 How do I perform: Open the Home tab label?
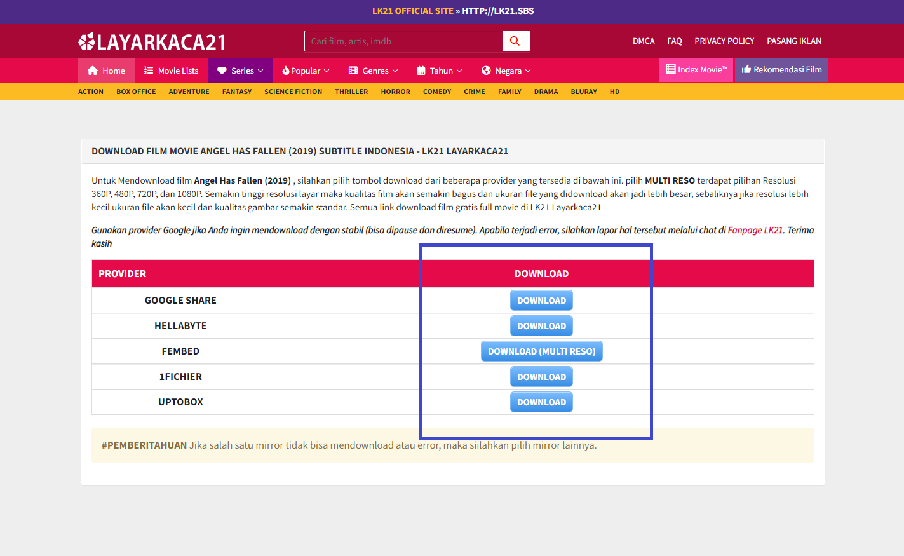[x=114, y=71]
